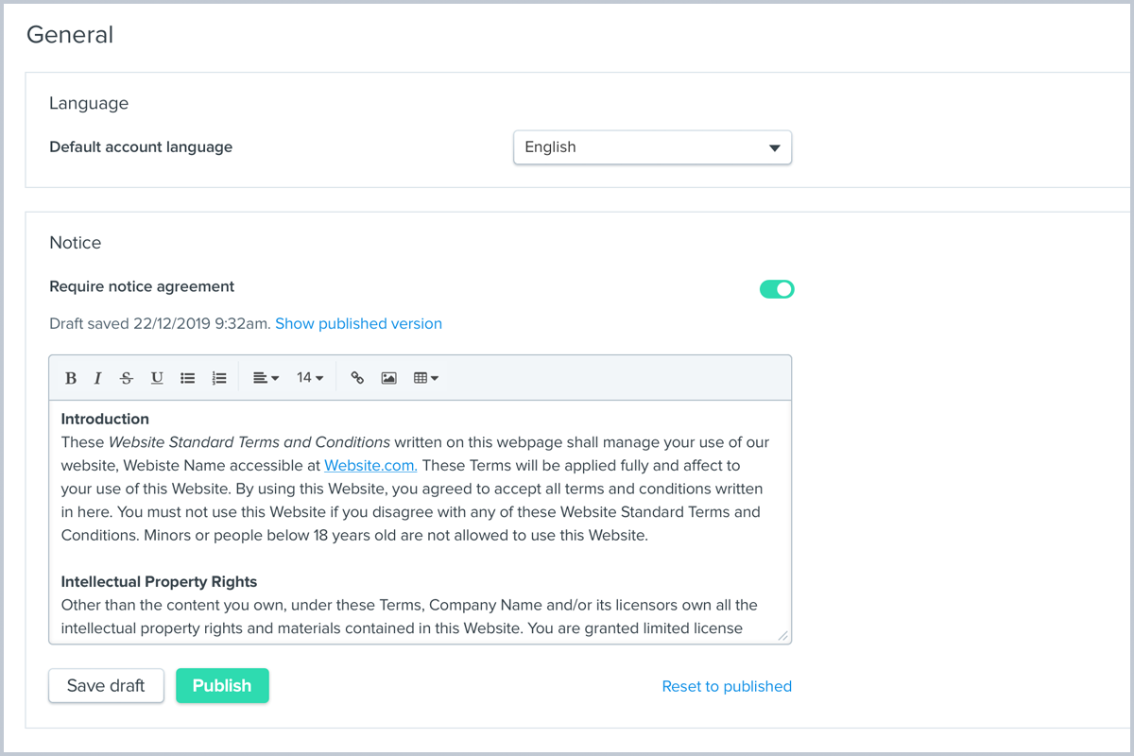Apply strikethrough formatting
This screenshot has width=1134, height=756.
click(x=127, y=378)
